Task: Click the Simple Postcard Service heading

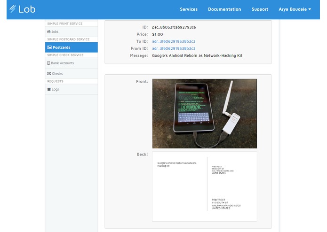Action: [68, 39]
